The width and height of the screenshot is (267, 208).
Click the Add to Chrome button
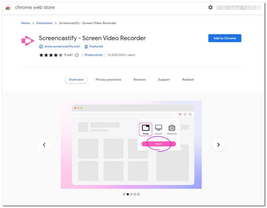pos(225,38)
